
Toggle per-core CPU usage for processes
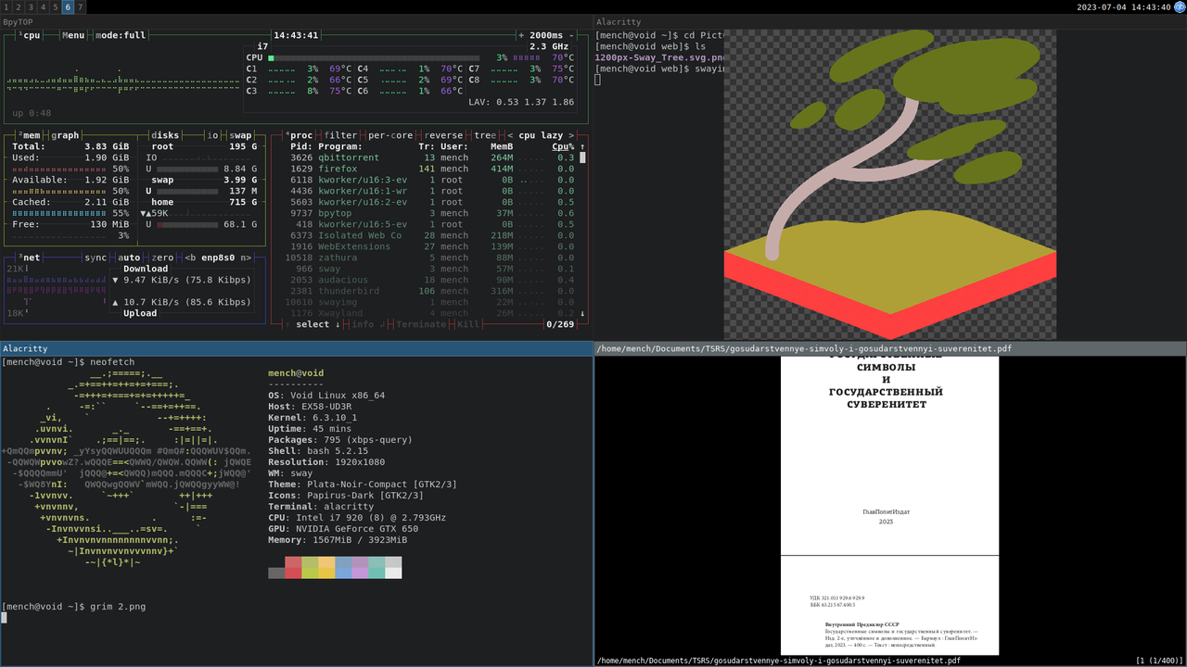[x=390, y=135]
